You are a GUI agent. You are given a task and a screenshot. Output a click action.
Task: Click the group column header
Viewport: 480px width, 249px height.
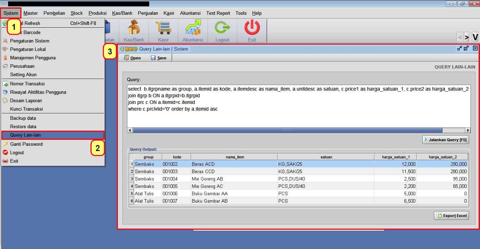point(148,157)
